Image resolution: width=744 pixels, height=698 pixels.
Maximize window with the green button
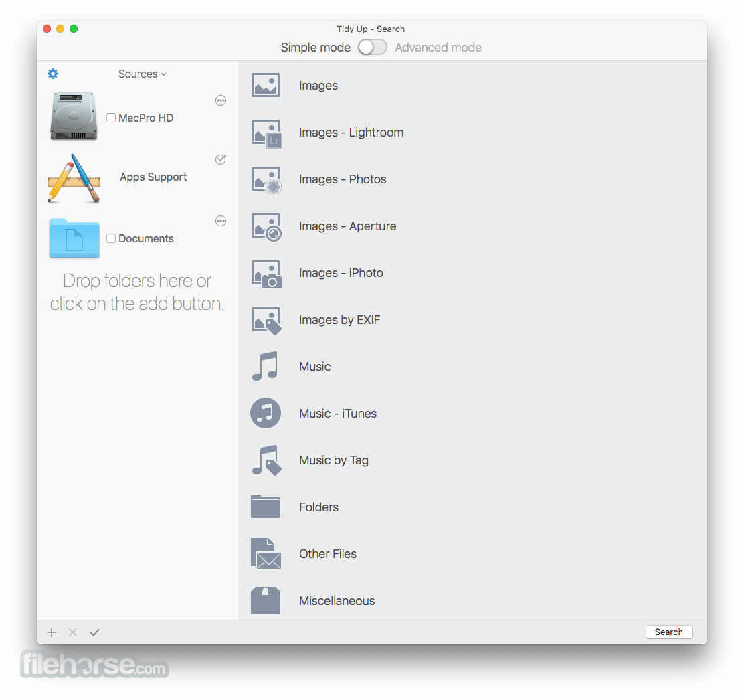(74, 29)
